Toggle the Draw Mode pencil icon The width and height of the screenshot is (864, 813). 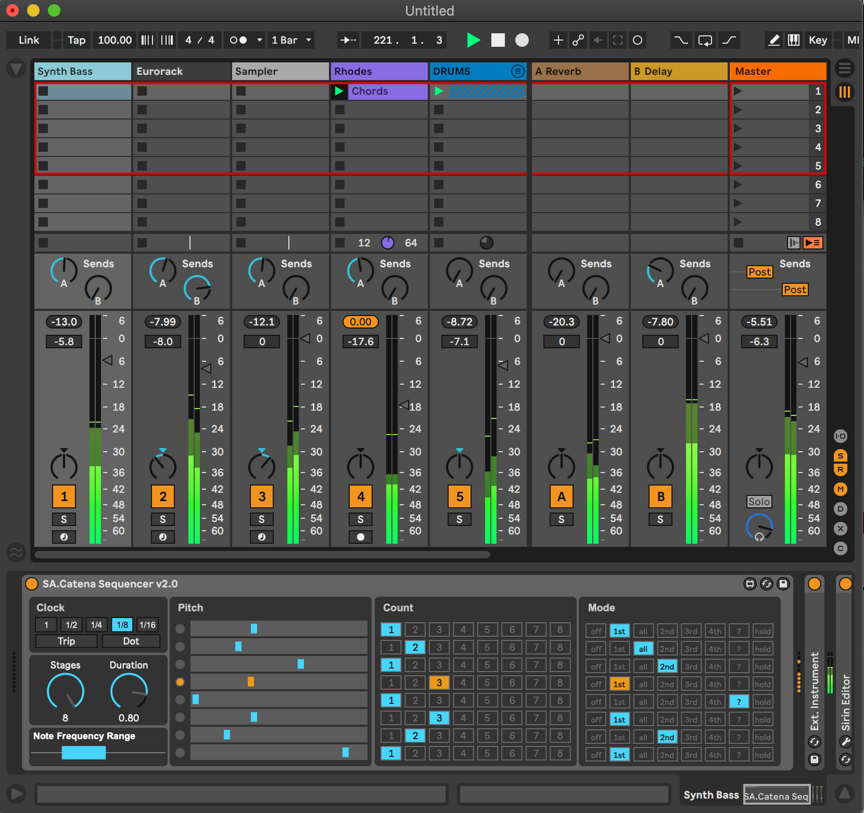[x=774, y=40]
